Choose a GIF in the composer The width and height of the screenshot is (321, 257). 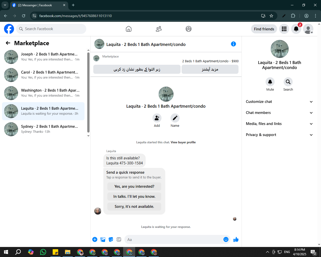119,239
